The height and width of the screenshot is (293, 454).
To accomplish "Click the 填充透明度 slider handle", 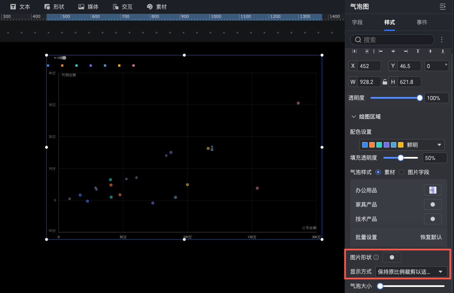I will point(401,158).
